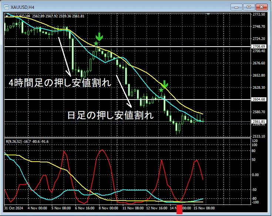The image size is (272, 216).
Task: Click the 2604.68 price label on the axis
Action: [x=259, y=99]
